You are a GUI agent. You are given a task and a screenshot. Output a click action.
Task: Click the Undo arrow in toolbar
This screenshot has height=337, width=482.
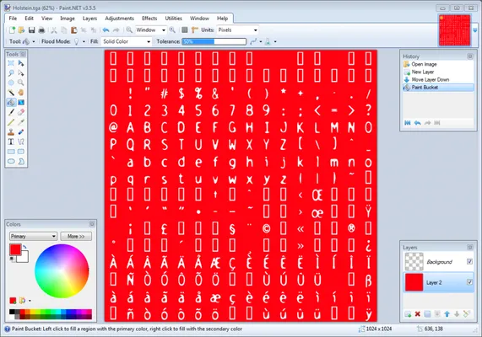click(106, 30)
